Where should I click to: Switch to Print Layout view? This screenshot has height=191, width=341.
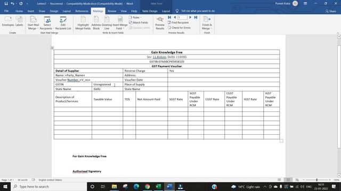[x=288, y=180]
